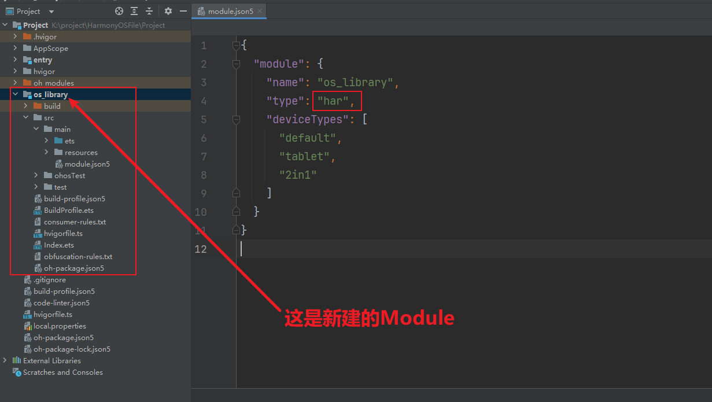The width and height of the screenshot is (712, 402).
Task: Click the Index.ets file icon
Action: point(38,245)
